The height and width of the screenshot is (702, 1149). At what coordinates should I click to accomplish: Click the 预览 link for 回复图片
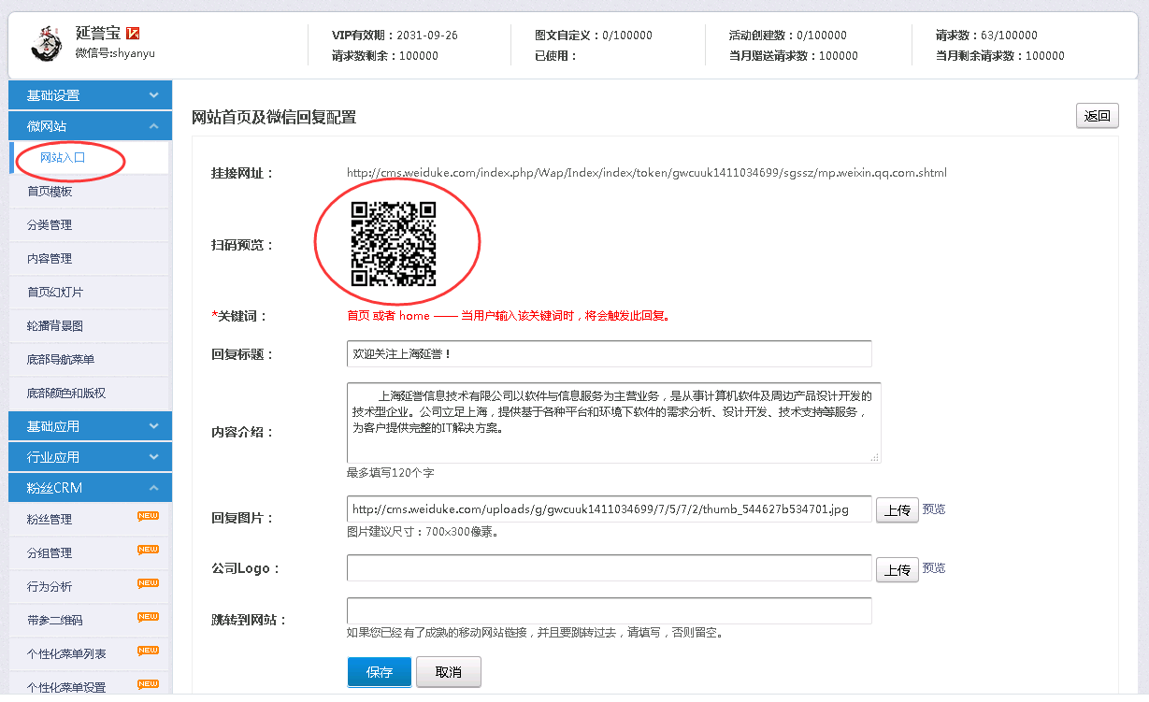[934, 509]
